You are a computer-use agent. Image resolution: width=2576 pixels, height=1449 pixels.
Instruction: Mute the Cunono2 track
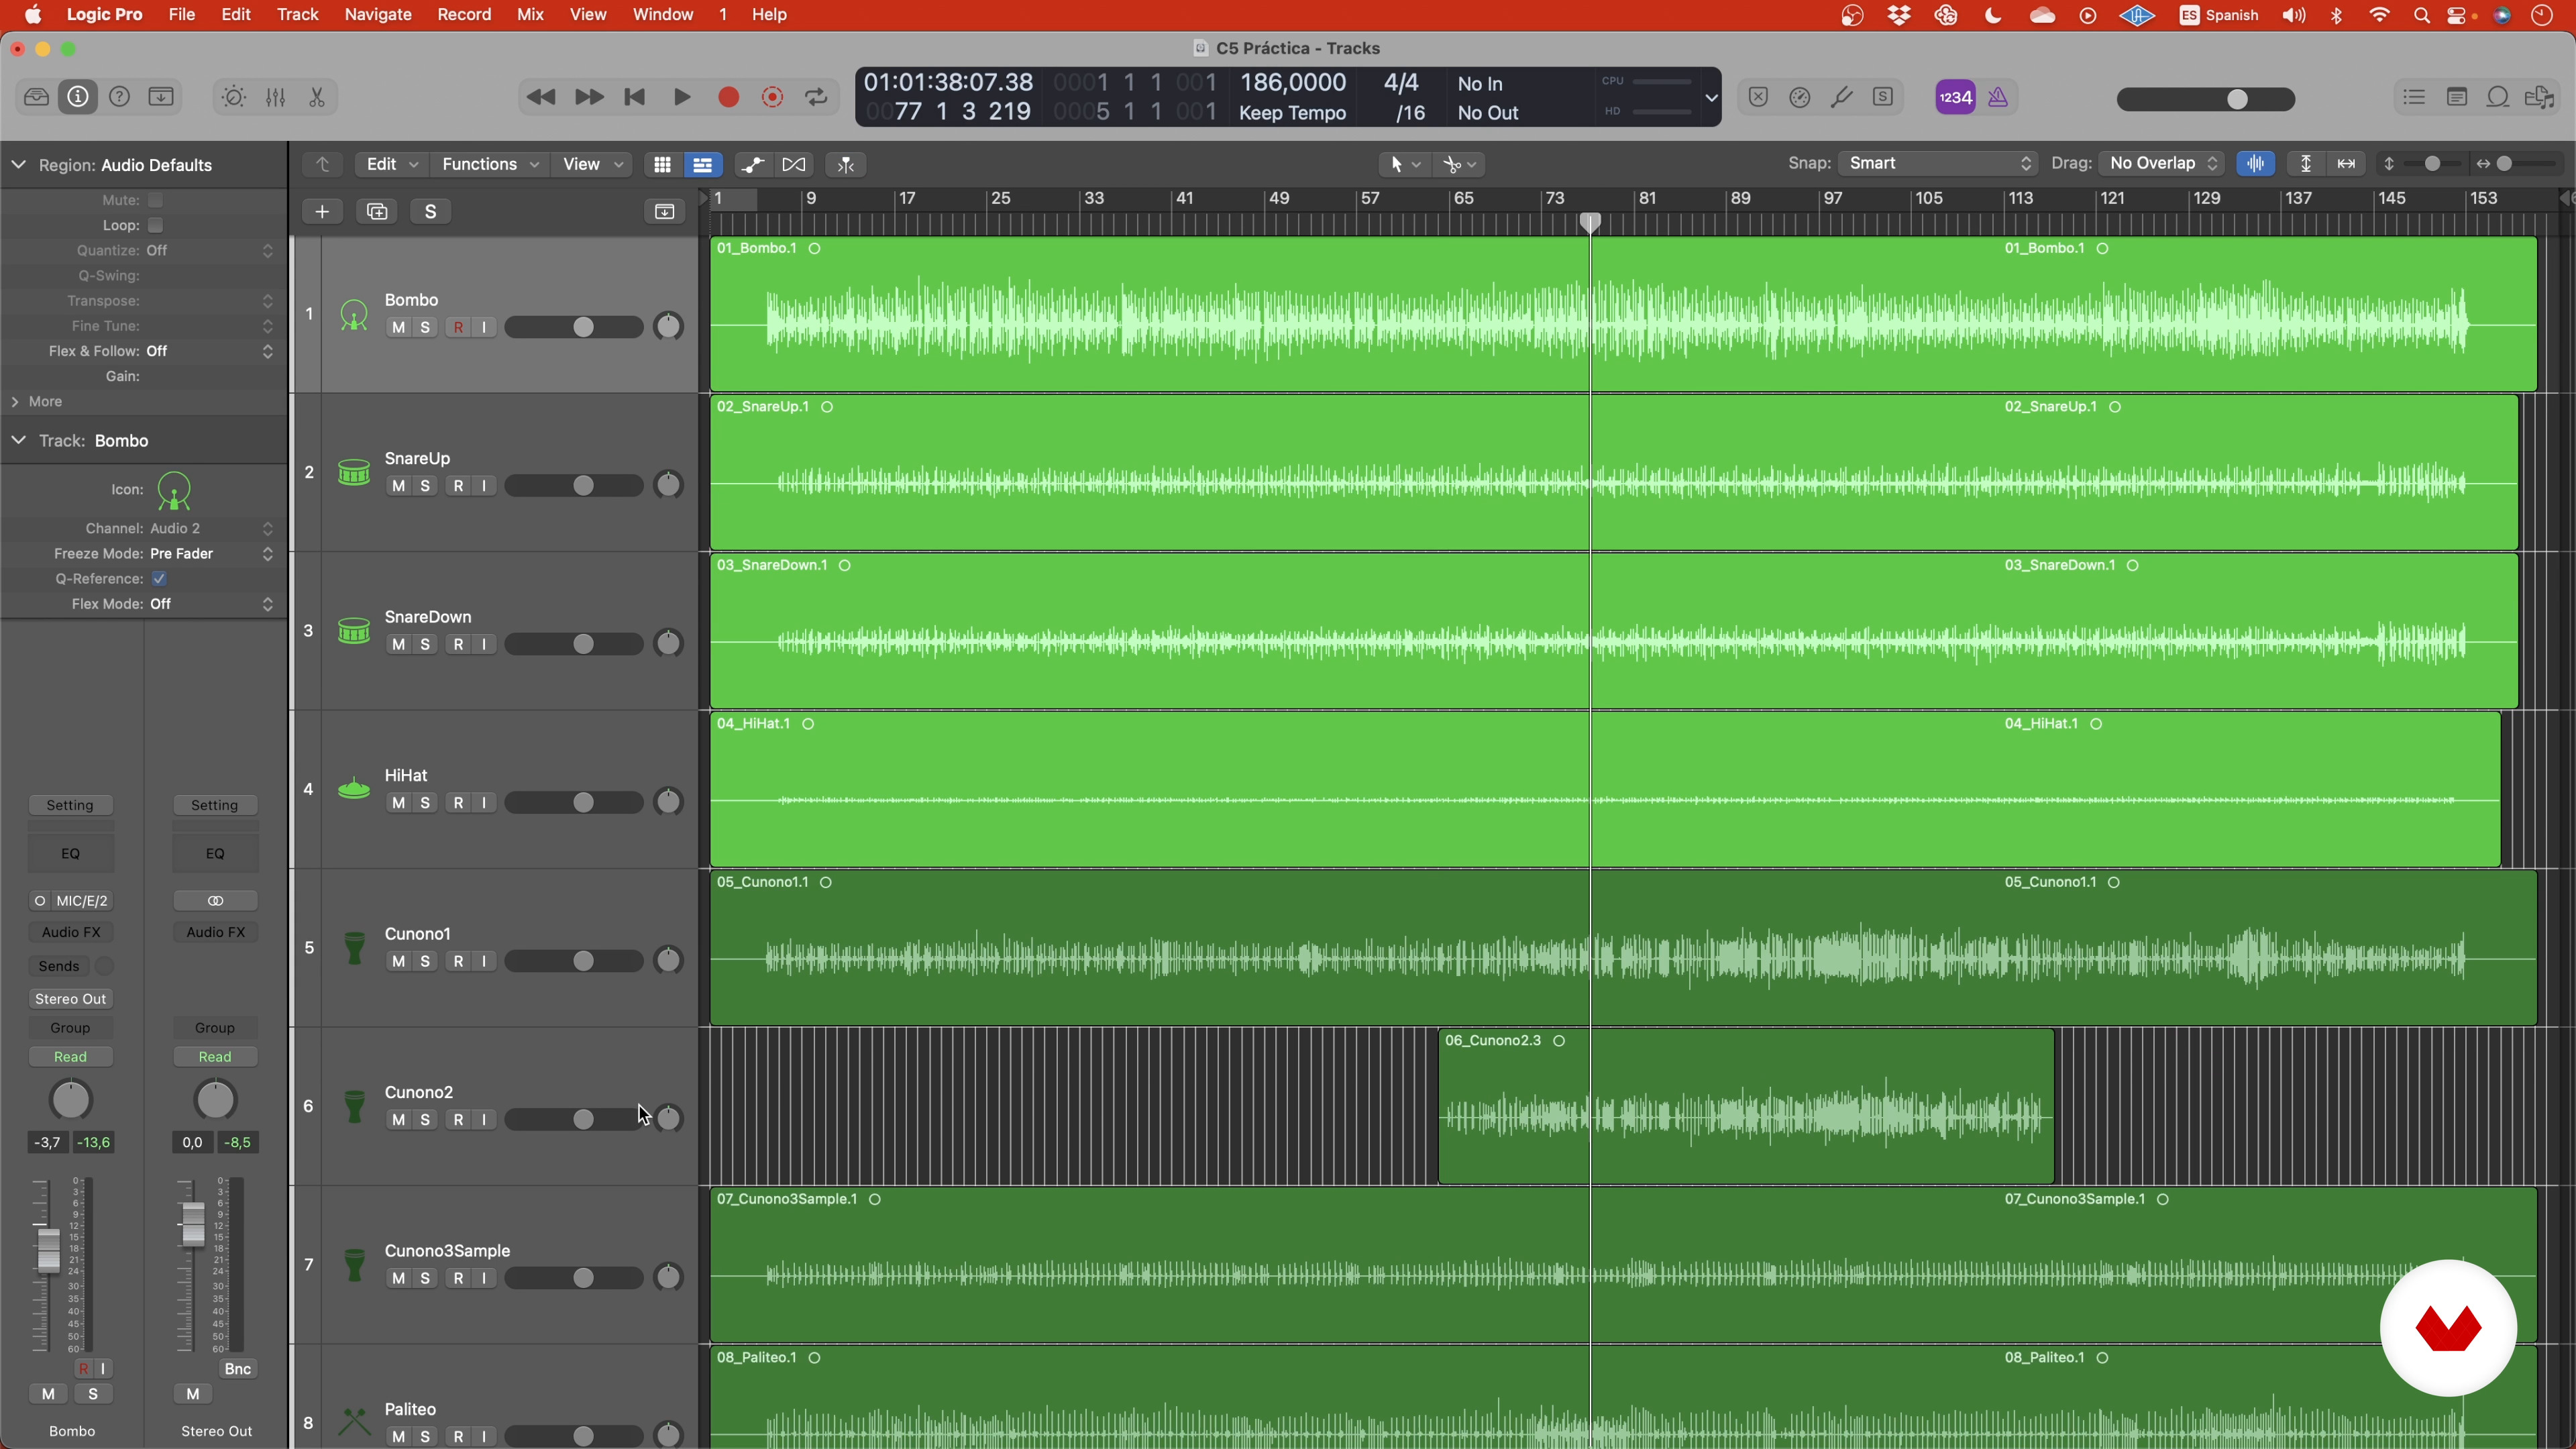point(398,1120)
